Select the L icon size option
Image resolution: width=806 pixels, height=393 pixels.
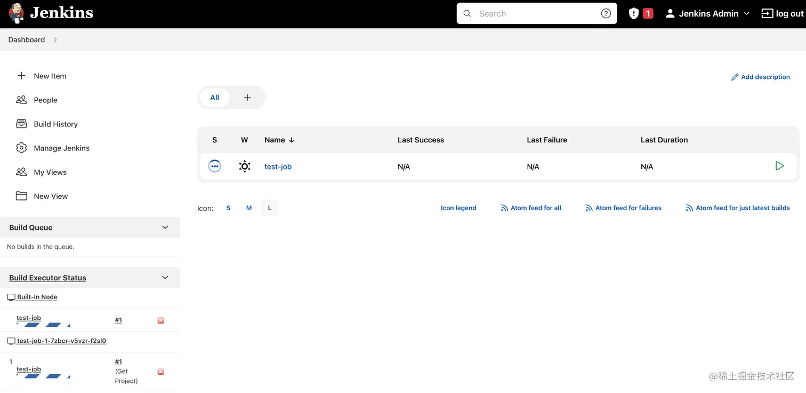pos(269,208)
